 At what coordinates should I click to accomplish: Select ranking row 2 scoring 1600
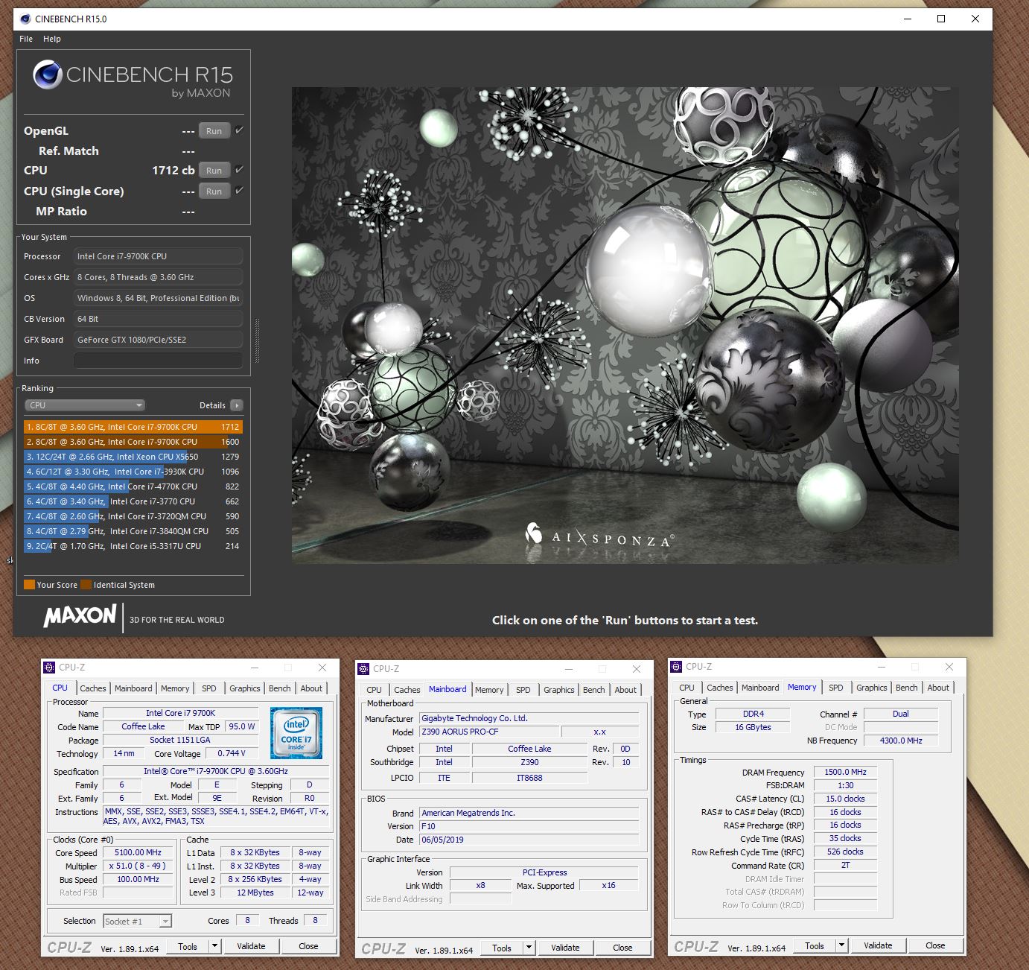pyautogui.click(x=133, y=442)
